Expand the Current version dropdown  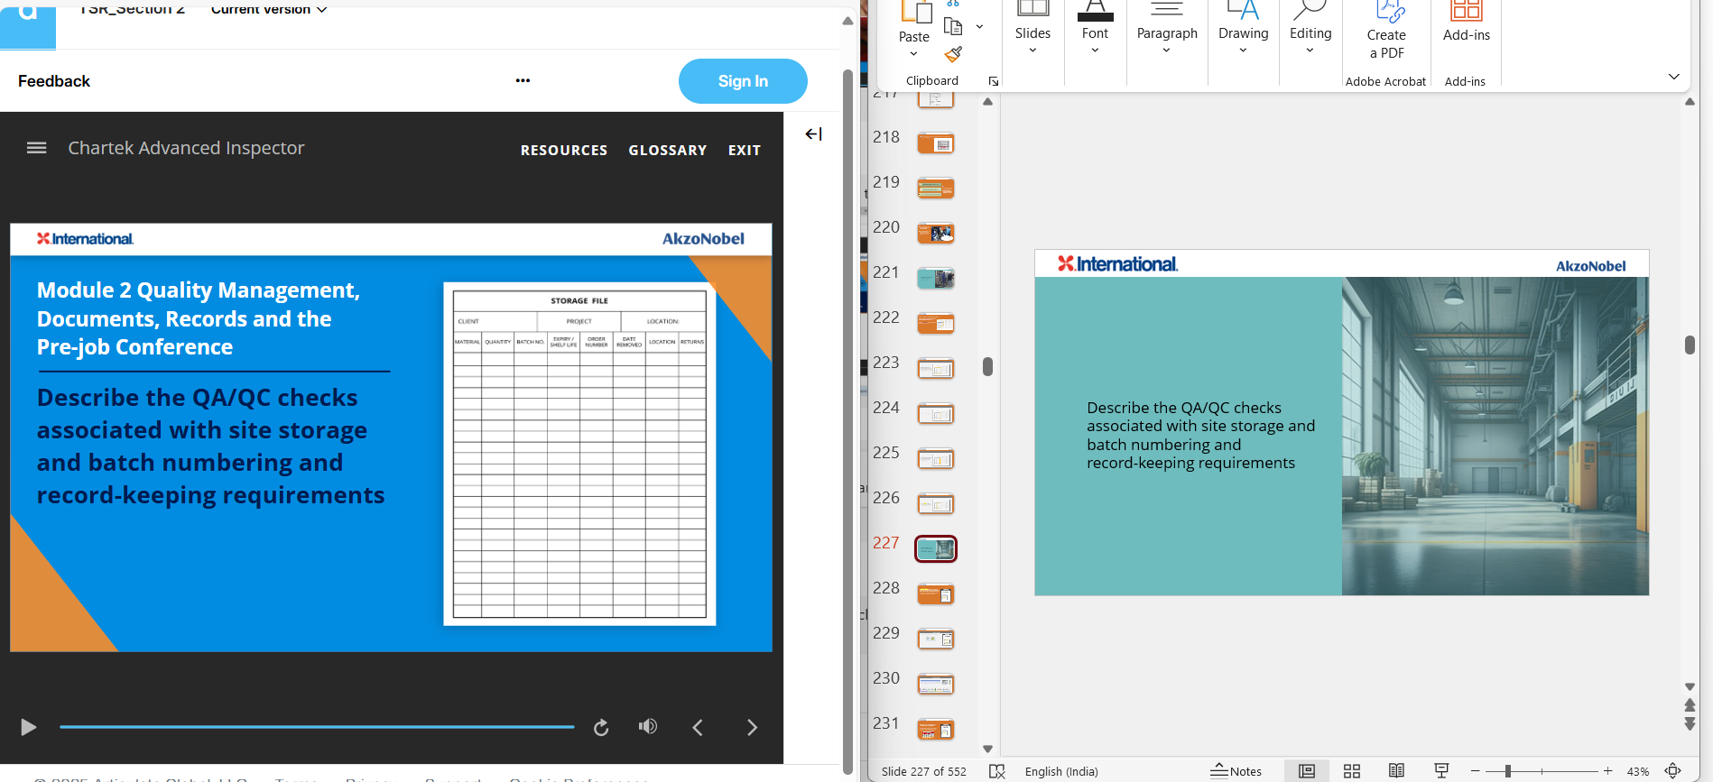click(x=269, y=9)
